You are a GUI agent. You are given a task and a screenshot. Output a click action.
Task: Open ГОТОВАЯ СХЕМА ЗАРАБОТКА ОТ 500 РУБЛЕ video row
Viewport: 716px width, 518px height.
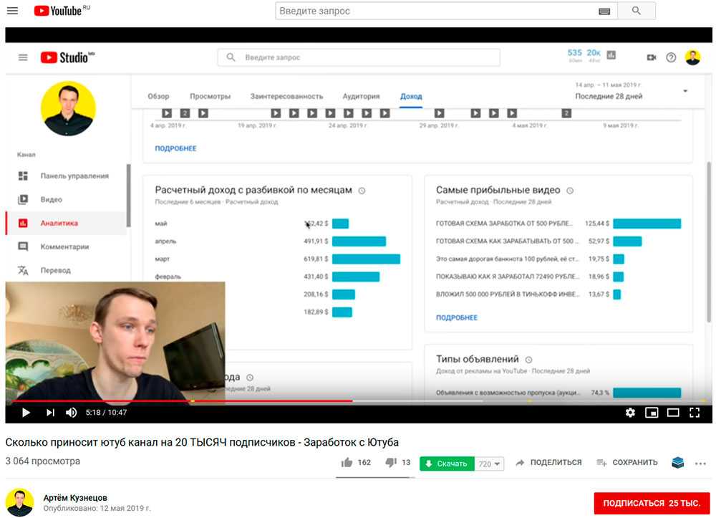click(558, 224)
